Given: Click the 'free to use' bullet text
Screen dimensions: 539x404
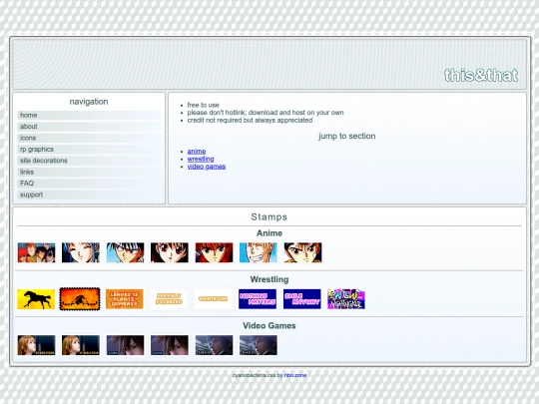Looking at the screenshot, I should [x=204, y=105].
